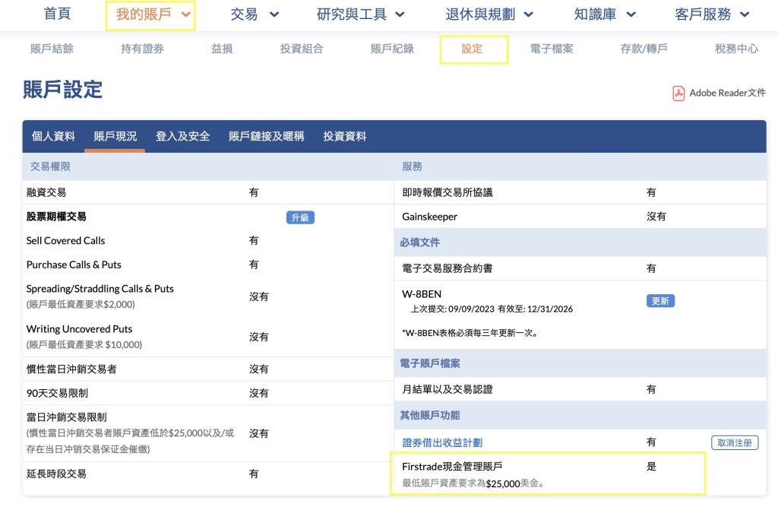Open the 賬戶結餘 sub-navigation item
Image resolution: width=778 pixels, height=507 pixels.
click(52, 49)
